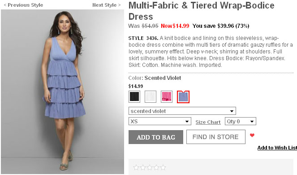Image resolution: width=297 pixels, height=175 pixels.
Task: Rate the dress with the first star
Action: pos(136,168)
